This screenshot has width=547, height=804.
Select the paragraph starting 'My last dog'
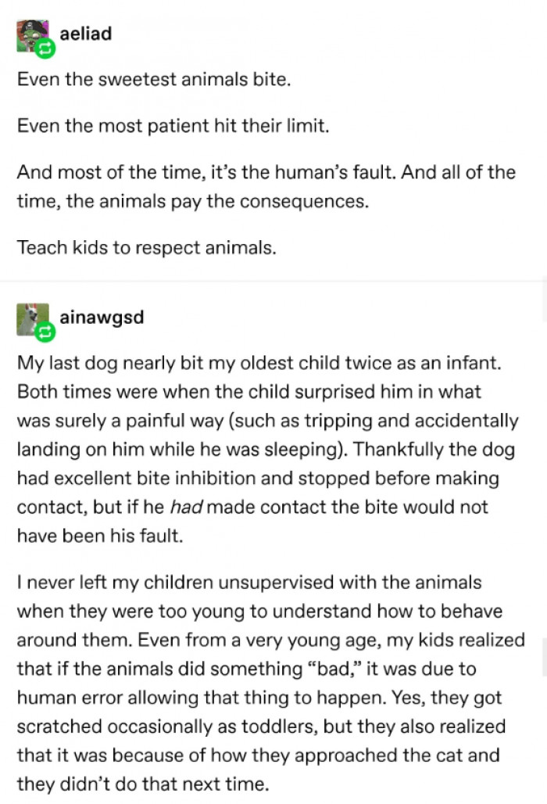(258, 449)
